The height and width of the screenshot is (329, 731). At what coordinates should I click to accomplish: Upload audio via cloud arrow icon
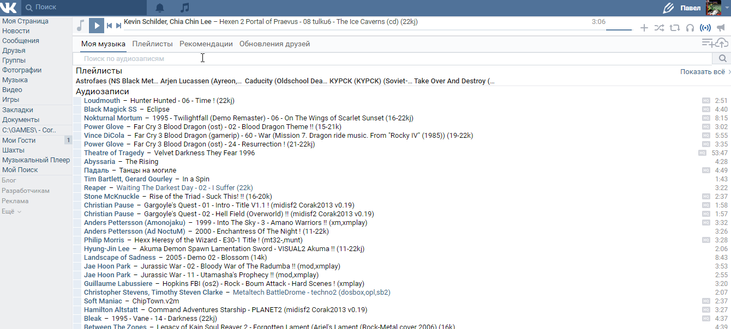click(x=722, y=42)
